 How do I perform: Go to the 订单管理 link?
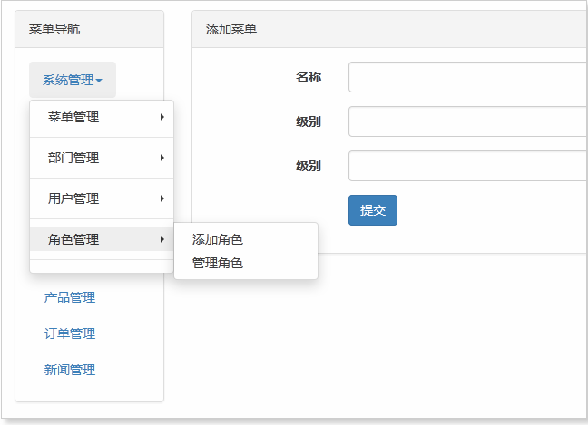[x=70, y=333]
